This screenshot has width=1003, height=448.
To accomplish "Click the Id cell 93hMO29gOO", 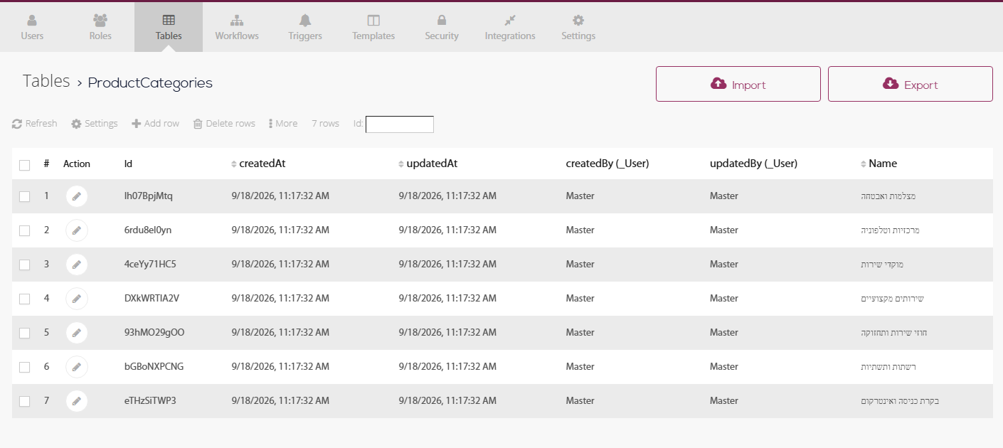I will click(154, 333).
